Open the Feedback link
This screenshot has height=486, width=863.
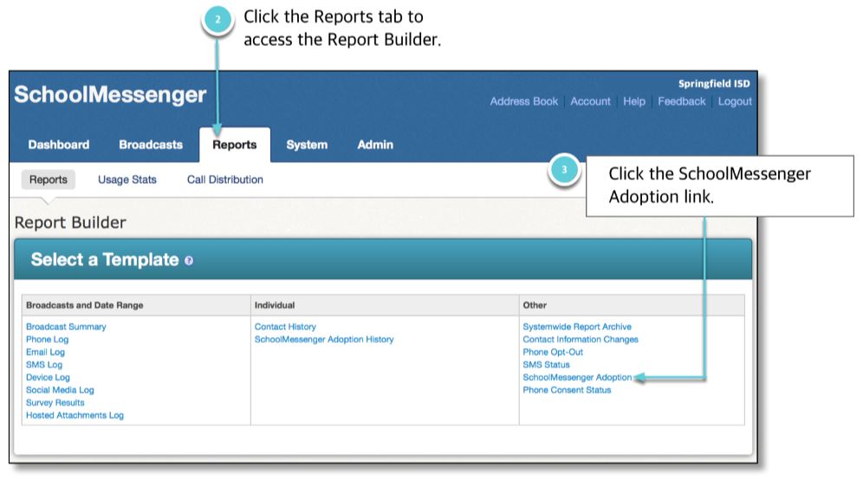click(x=681, y=101)
